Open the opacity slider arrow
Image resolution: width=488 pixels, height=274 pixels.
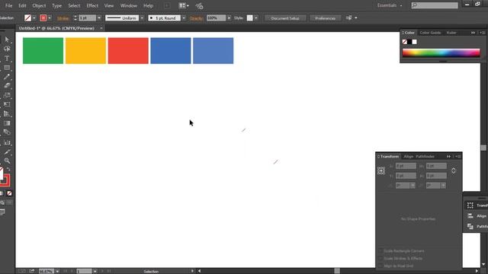tap(229, 18)
